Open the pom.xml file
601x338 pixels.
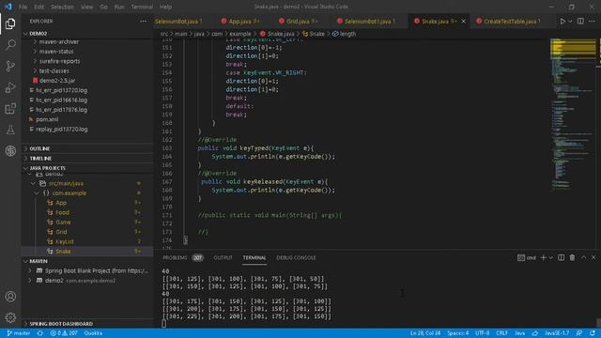(x=47, y=119)
